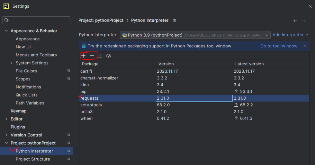This screenshot has width=315, height=165.
Task: Click the back navigation arrow
Action: point(295,21)
